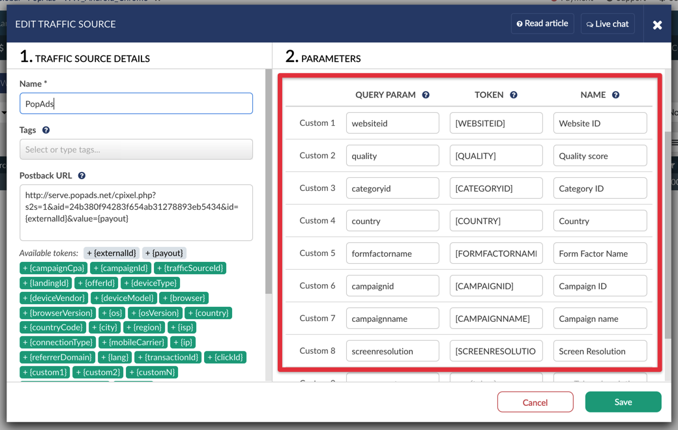Open the Read article link
The image size is (678, 430).
click(542, 23)
